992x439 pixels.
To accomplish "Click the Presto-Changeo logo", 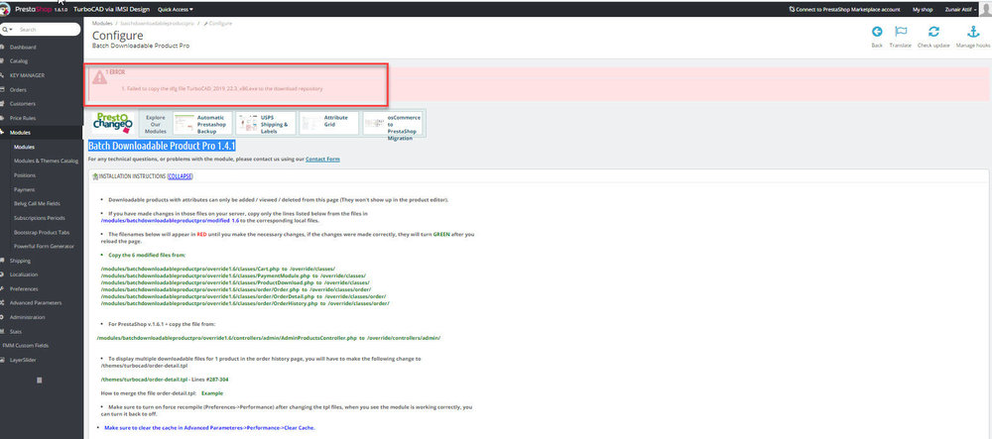I will [x=112, y=123].
